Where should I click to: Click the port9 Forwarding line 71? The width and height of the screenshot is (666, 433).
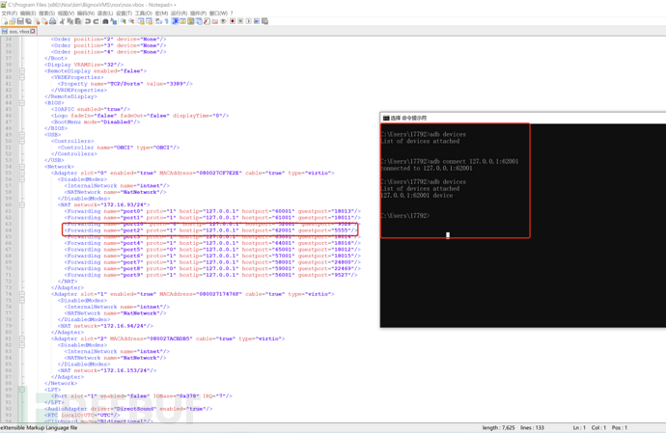210,275
